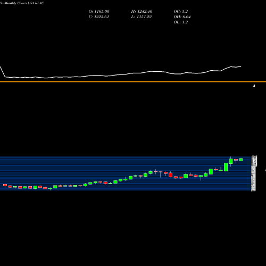Image resolution: width=266 pixels, height=266 pixels.
Task: Click the OH: 6.64 value
Action: pyautogui.click(x=182, y=17)
